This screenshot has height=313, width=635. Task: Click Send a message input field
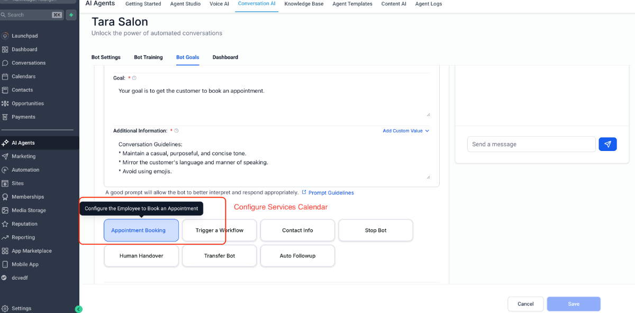(531, 144)
